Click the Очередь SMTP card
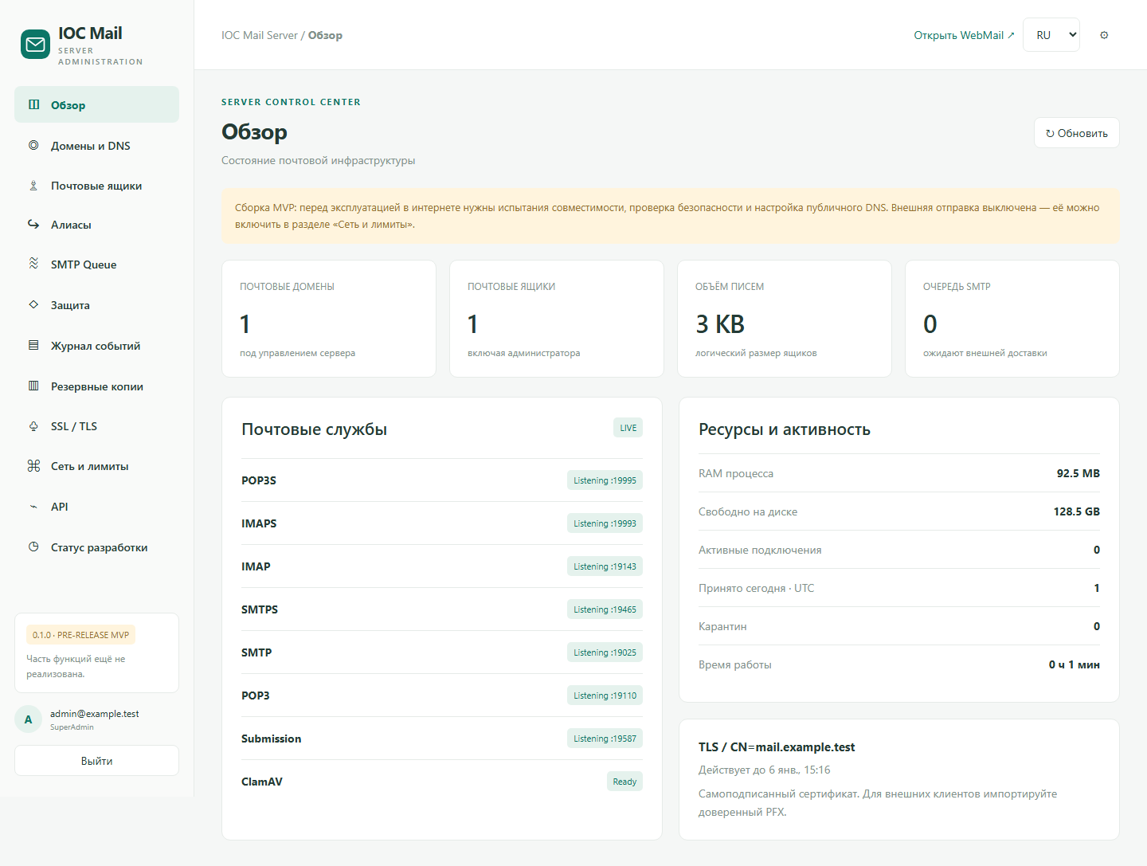This screenshot has height=866, width=1147. pos(1012,319)
